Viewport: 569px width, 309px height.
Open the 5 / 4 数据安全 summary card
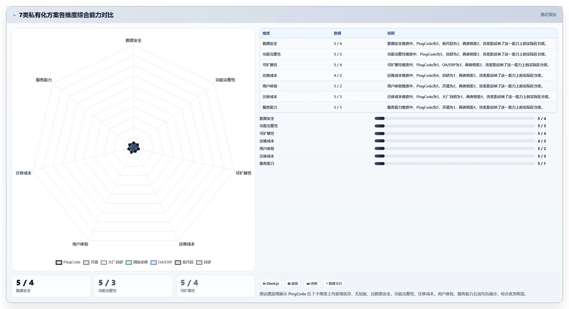coord(51,286)
